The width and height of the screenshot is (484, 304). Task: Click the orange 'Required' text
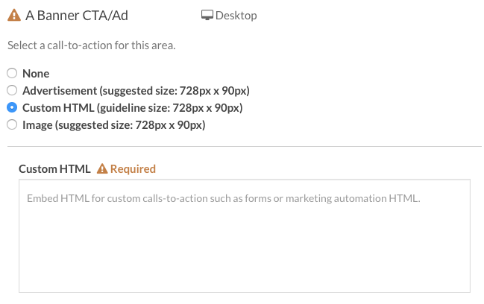coord(133,169)
